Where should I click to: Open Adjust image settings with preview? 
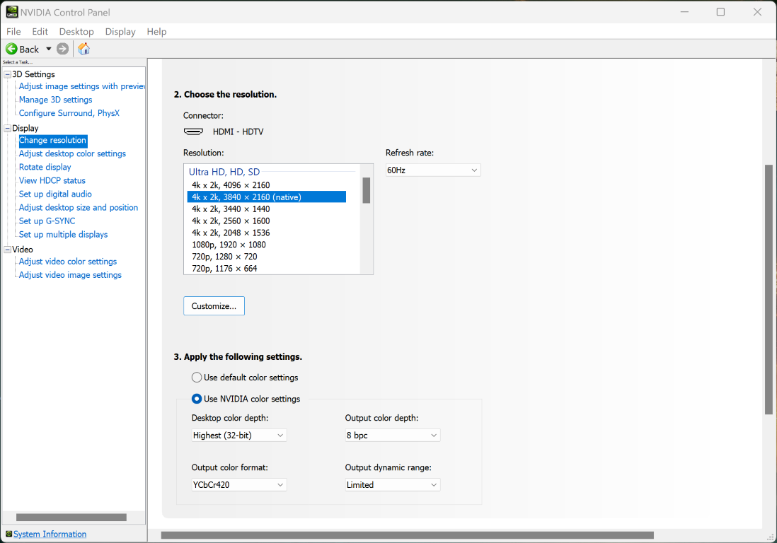coord(82,86)
